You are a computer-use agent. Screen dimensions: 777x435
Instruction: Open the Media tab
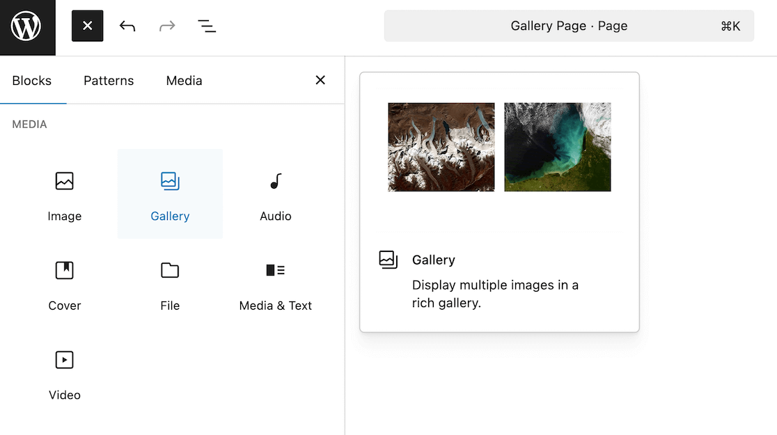[x=183, y=81]
